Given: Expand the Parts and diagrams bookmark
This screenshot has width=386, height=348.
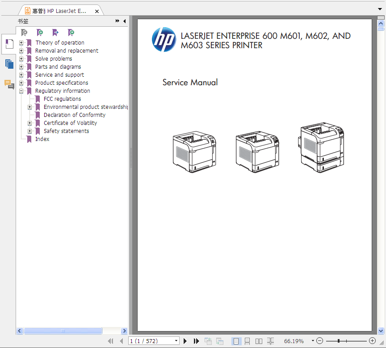Looking at the screenshot, I should pyautogui.click(x=21, y=67).
